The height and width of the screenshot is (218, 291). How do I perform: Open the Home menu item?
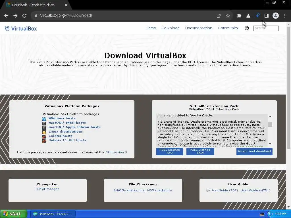tap(151, 28)
